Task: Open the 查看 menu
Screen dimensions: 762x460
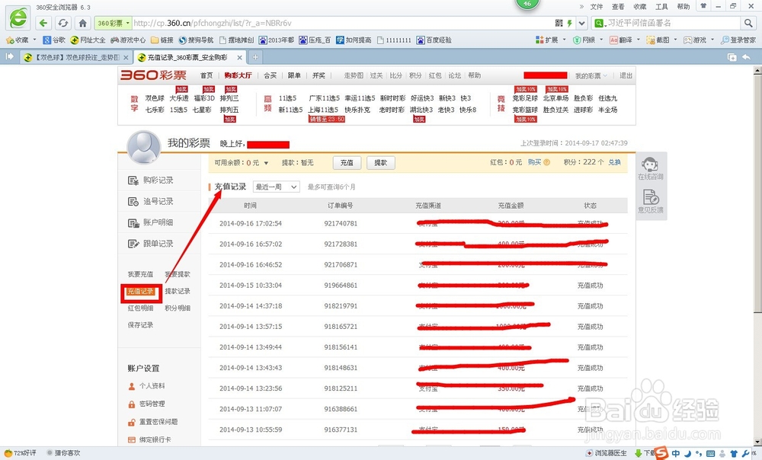Action: coord(618,7)
